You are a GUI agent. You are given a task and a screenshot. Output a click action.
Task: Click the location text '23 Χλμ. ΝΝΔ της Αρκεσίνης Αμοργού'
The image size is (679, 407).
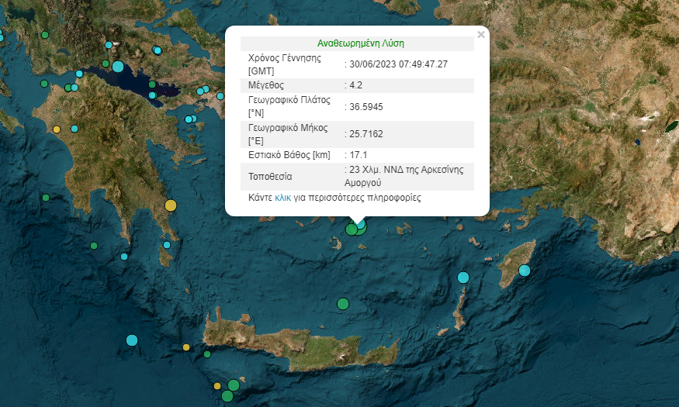[x=404, y=176]
